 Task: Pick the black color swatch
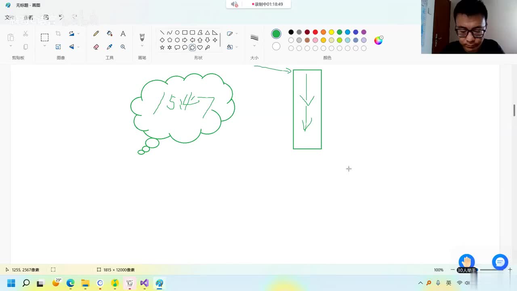click(x=291, y=32)
